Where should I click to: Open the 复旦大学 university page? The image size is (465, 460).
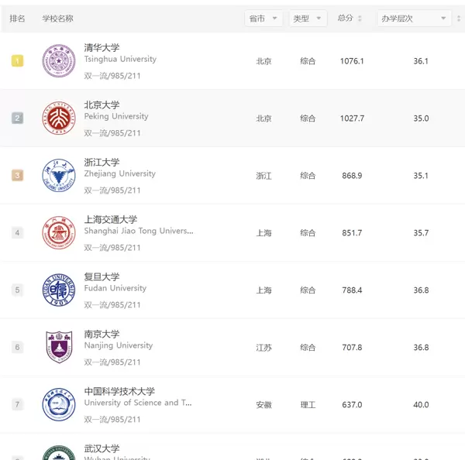tap(102, 277)
